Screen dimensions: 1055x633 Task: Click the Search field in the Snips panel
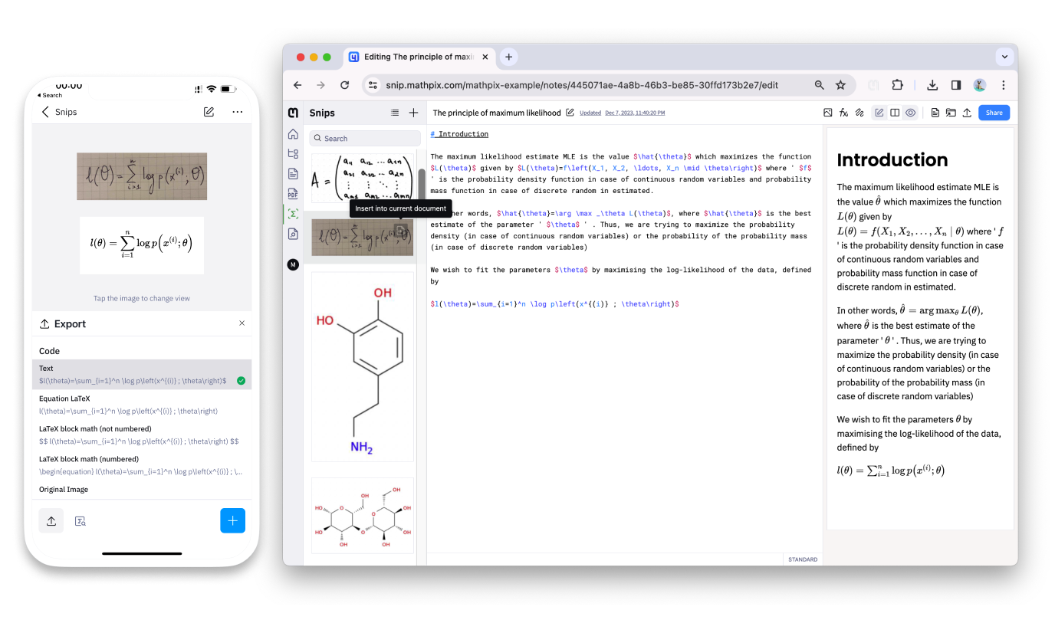364,138
